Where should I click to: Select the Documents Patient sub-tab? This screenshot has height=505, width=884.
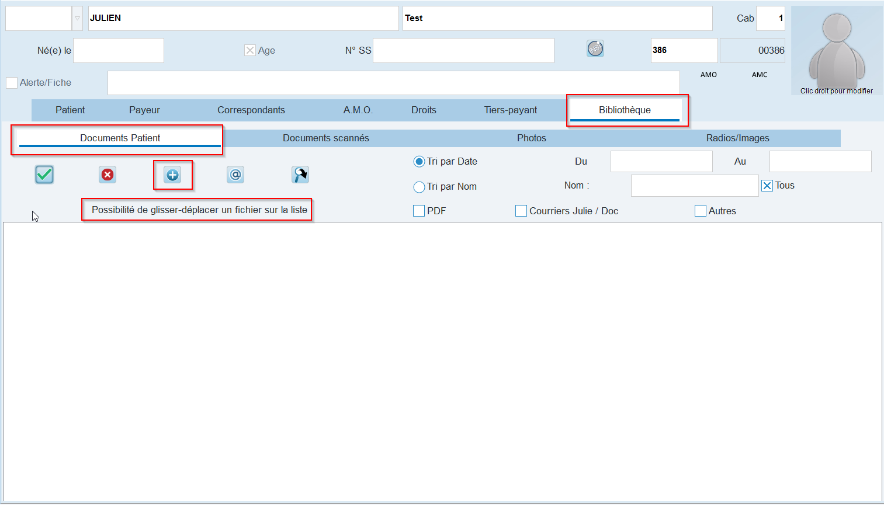(120, 138)
